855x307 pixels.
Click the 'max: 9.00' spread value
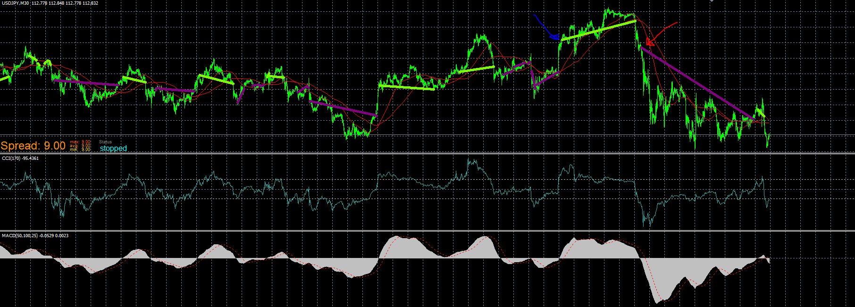pos(80,142)
